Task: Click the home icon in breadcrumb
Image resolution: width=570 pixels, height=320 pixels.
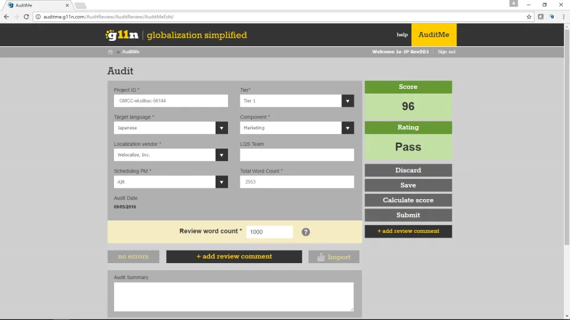Action: pos(110,52)
